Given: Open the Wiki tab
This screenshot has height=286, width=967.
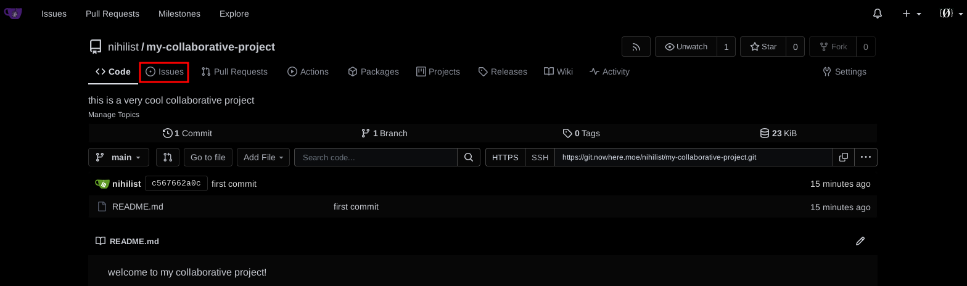Looking at the screenshot, I should click(x=558, y=71).
